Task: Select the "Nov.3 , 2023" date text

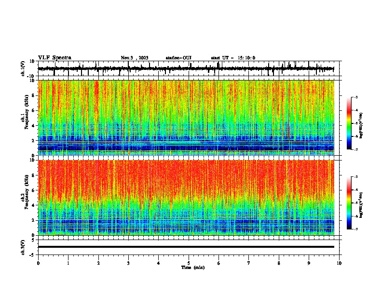Action: tap(135, 58)
